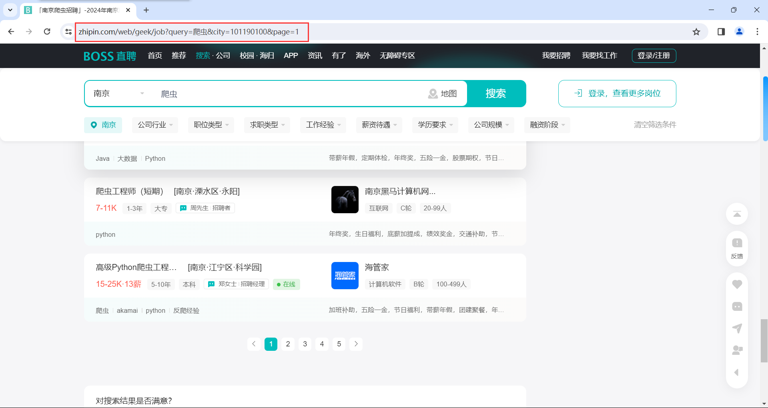This screenshot has height=408, width=768.
Task: Click the 爬虫 search keyword field
Action: 288,94
